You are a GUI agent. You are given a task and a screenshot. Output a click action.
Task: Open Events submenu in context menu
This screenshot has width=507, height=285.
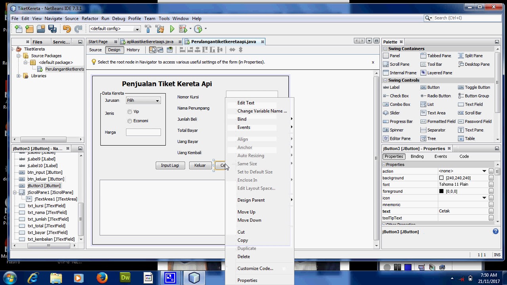point(259,127)
